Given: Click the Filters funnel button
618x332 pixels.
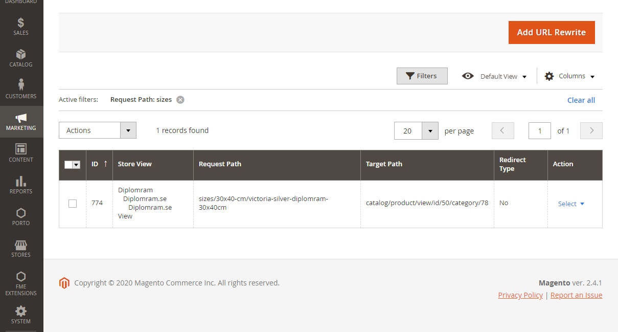Looking at the screenshot, I should pos(422,76).
